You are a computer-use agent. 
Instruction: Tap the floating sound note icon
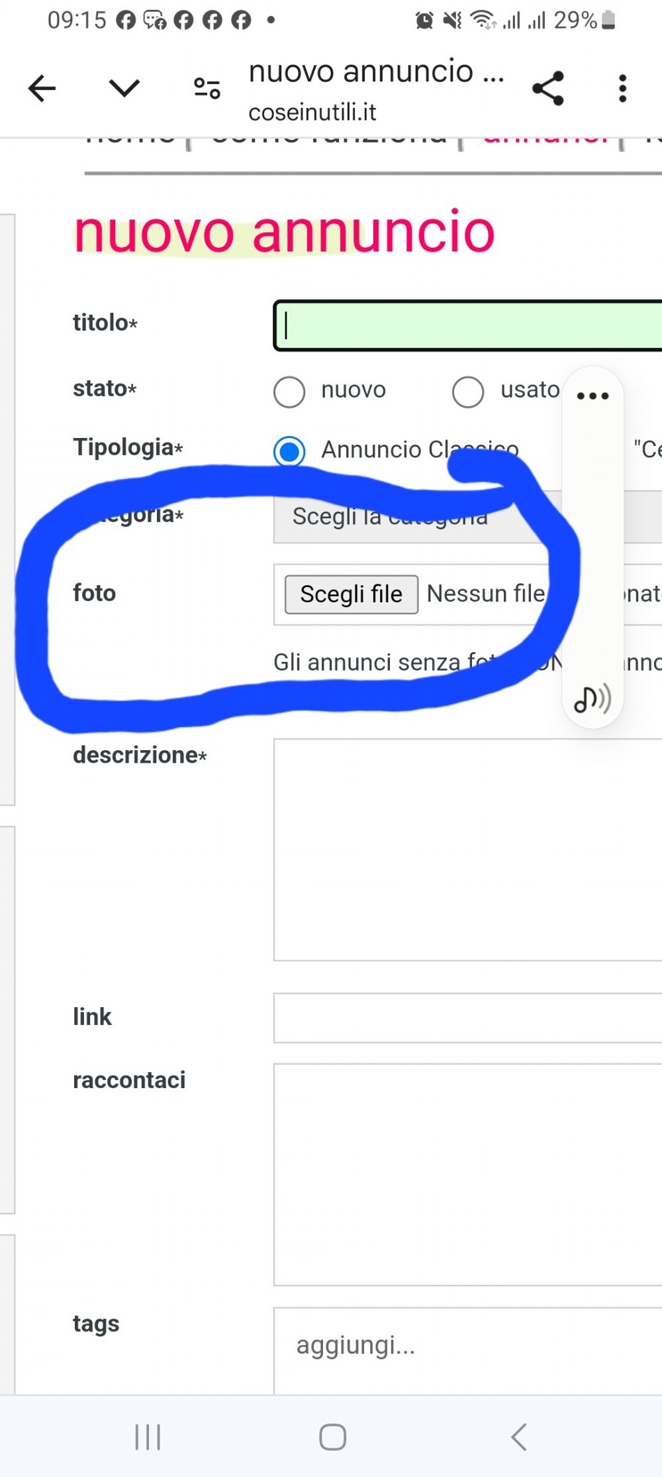click(592, 698)
